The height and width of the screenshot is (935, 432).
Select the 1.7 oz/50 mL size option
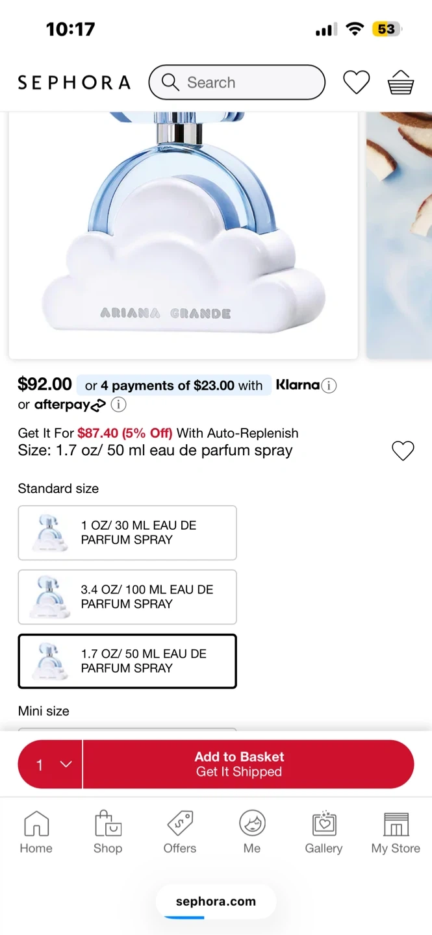127,661
